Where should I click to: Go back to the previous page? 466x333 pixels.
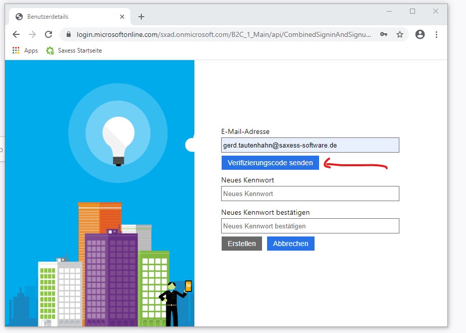point(16,34)
